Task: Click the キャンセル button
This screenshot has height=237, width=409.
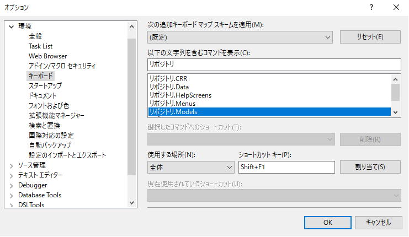Action: pos(378,223)
